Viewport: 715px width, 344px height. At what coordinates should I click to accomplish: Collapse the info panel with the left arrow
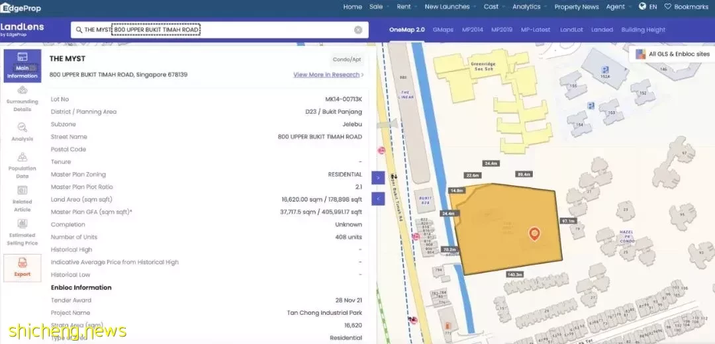tap(378, 198)
